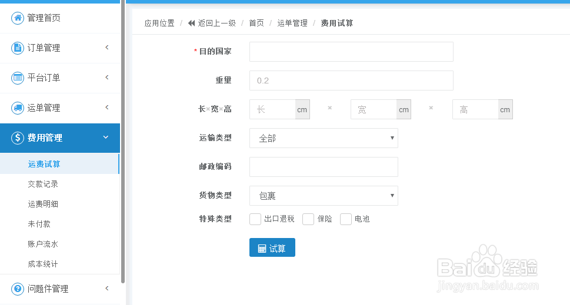Click the home icon beside 管理首页
This screenshot has height=305, width=570.
18,18
